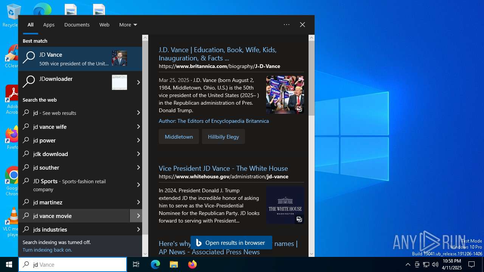The height and width of the screenshot is (272, 484).
Task: Close the search panel
Action: [x=302, y=25]
